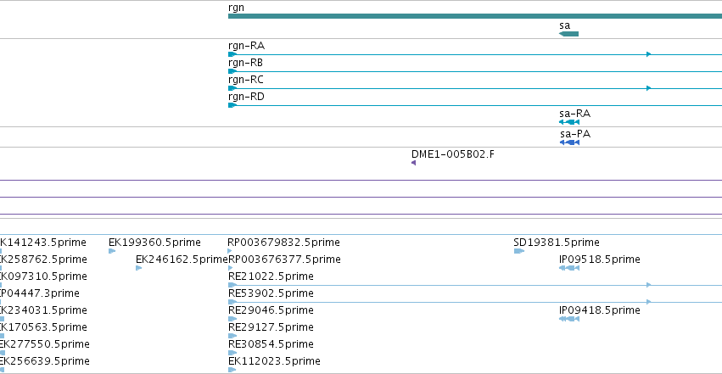Image resolution: width=722 pixels, height=374 pixels.
Task: Select the EK097310.5prime label
Action: (43, 276)
